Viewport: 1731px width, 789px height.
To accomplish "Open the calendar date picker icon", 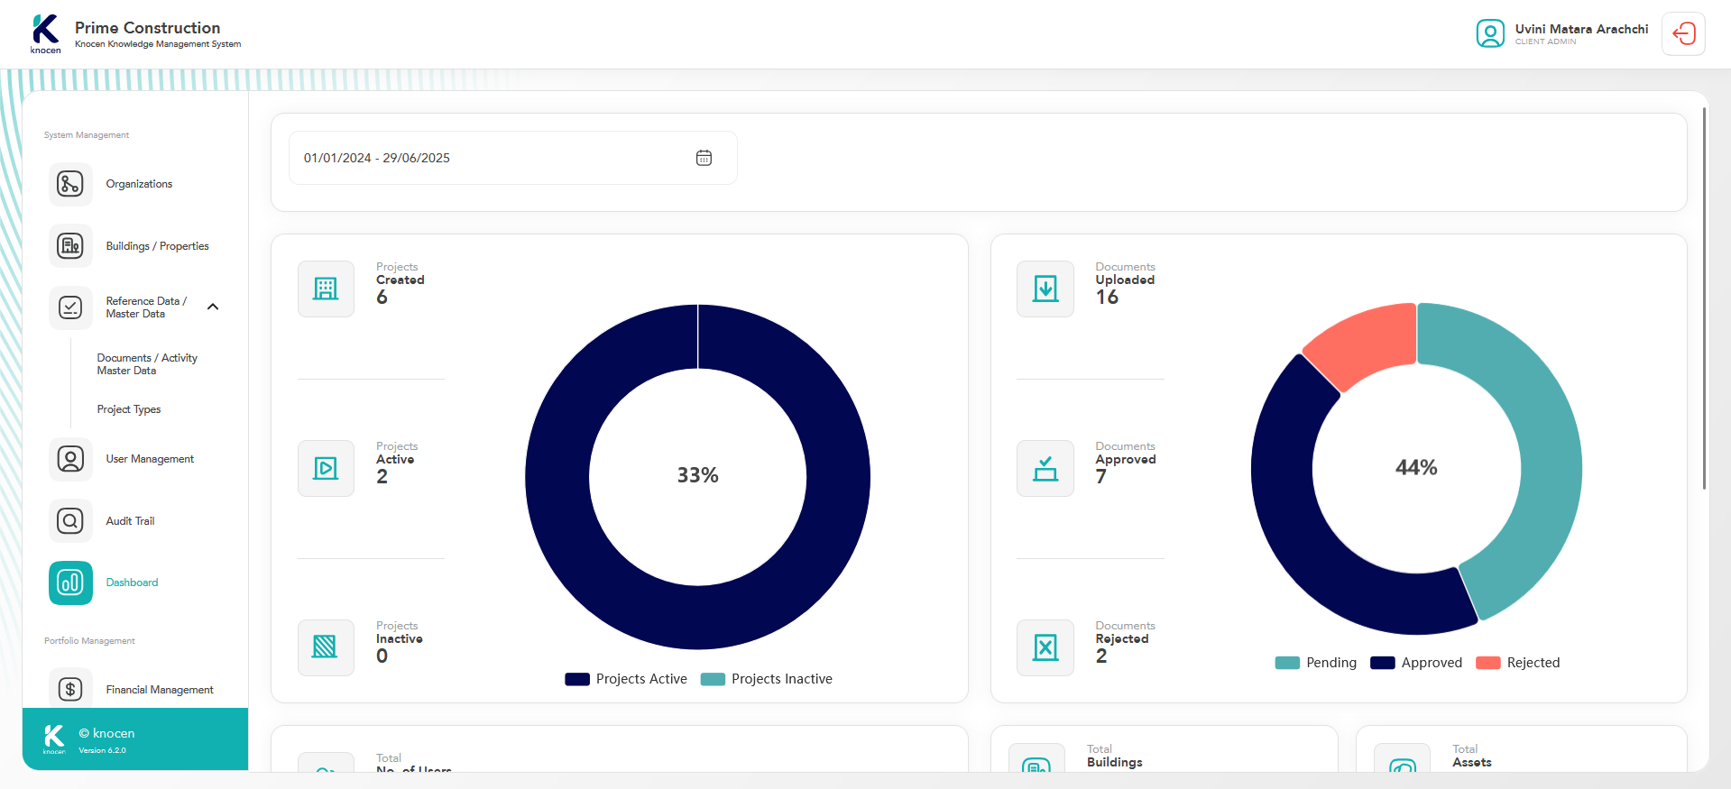I will coord(704,158).
